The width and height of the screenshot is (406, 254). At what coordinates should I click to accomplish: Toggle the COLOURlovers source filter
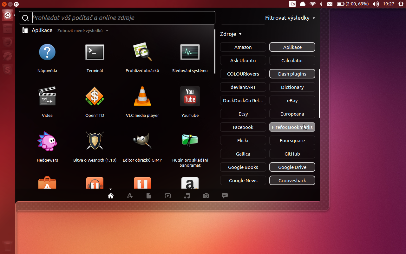(243, 74)
